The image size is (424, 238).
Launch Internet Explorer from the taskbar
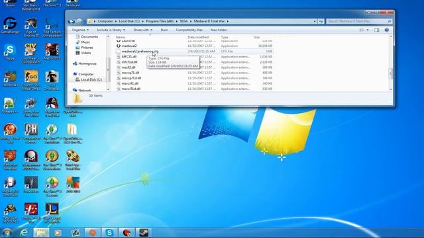point(25,233)
